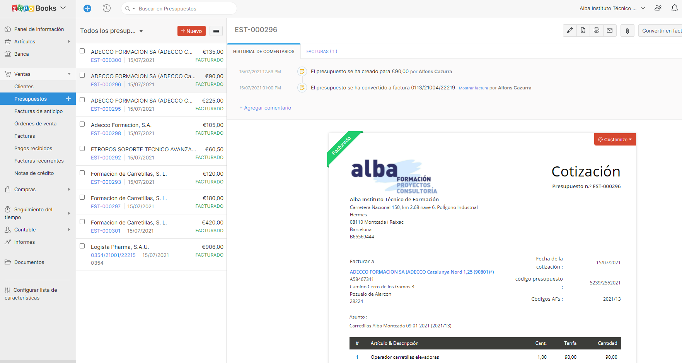Attach a file with paperclip icon

(x=627, y=31)
